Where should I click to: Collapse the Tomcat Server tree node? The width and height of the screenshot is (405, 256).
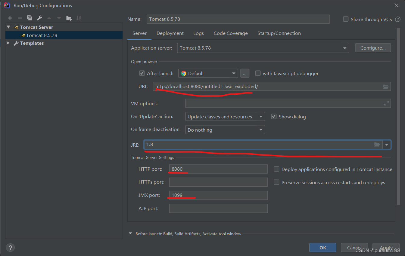coord(8,27)
